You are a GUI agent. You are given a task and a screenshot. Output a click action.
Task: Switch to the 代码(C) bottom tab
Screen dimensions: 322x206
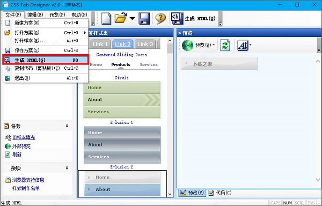click(220, 193)
